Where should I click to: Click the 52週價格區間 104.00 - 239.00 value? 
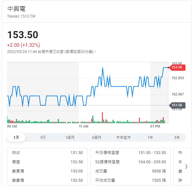(x=152, y=162)
